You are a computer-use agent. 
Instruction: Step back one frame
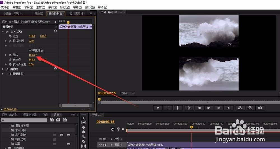(199, 108)
